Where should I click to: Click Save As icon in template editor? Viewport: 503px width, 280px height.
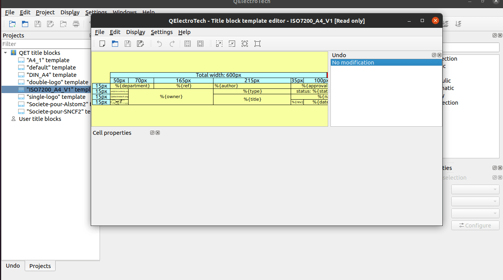click(141, 44)
